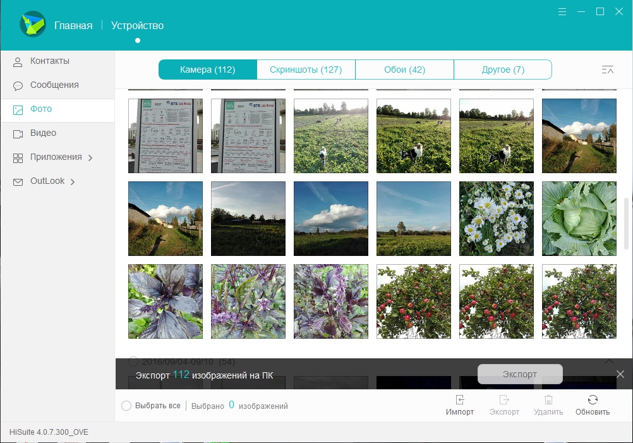Select the first apple tree photo
633x443 pixels.
pyautogui.click(x=414, y=301)
